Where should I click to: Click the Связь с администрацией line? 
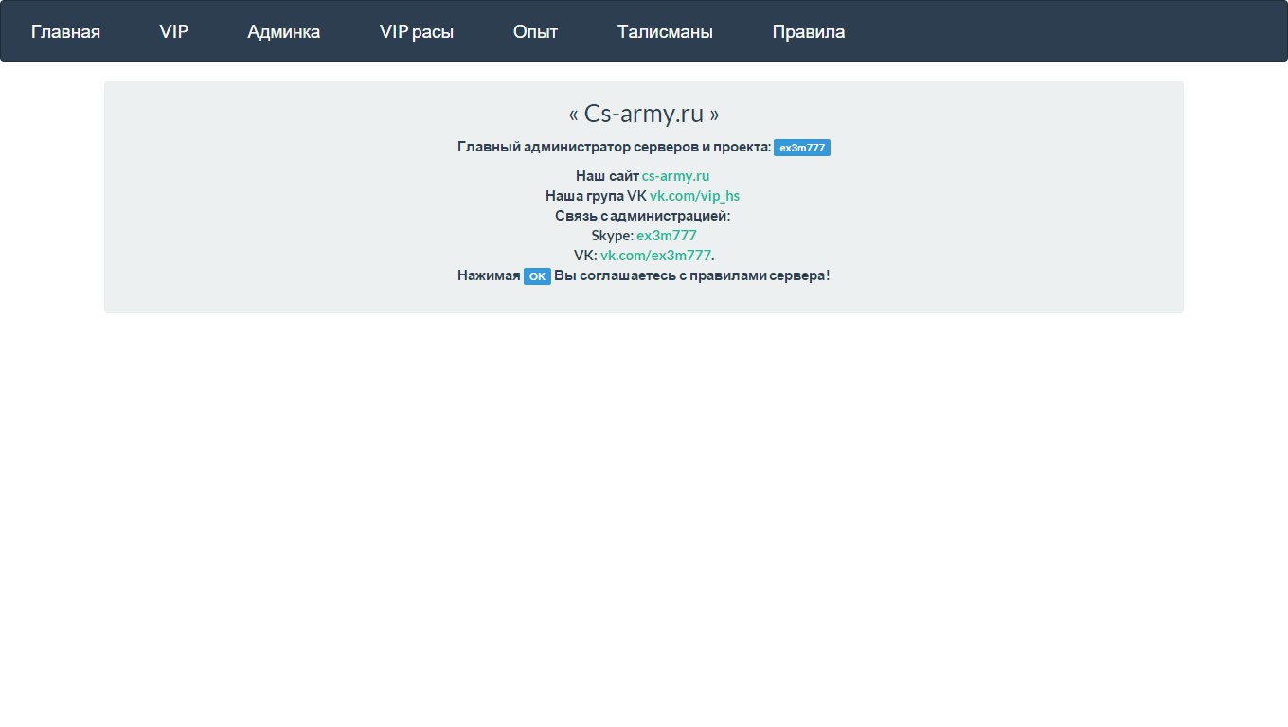coord(643,216)
